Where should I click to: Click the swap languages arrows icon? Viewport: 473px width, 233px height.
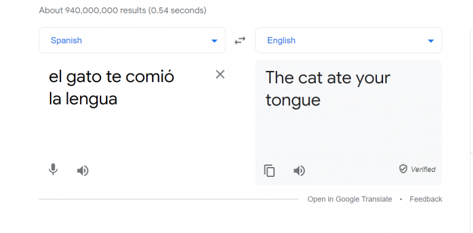240,41
